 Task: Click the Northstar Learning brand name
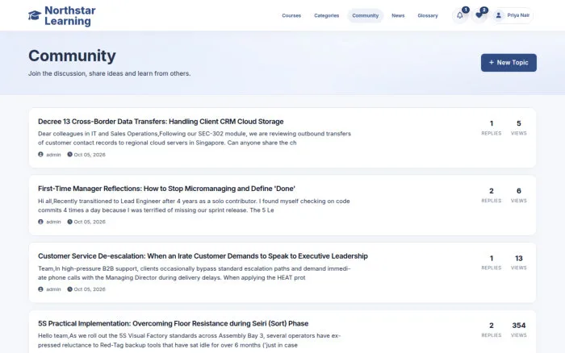(x=70, y=16)
